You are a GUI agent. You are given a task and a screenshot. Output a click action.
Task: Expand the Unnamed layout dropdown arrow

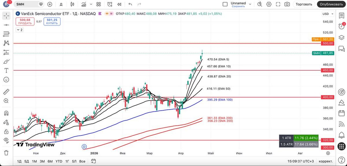pyautogui.click(x=250, y=4)
